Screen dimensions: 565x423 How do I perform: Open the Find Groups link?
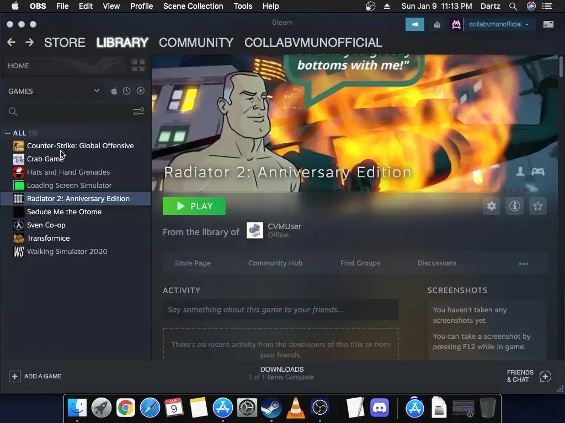point(360,263)
